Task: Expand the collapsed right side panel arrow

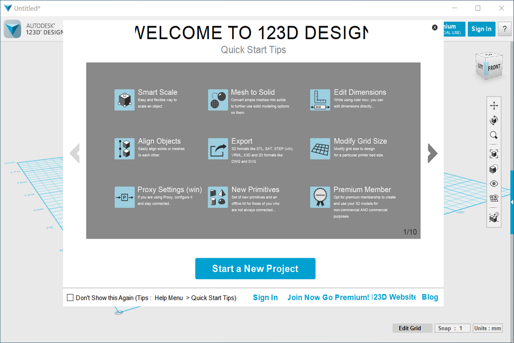Action: [512, 202]
